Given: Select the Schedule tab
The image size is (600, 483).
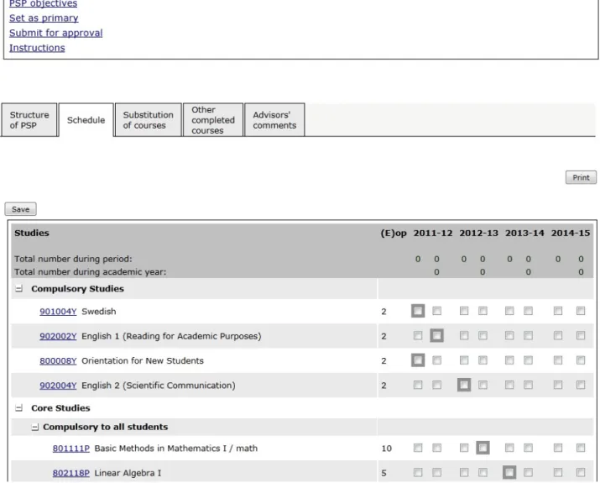Looking at the screenshot, I should [x=86, y=120].
